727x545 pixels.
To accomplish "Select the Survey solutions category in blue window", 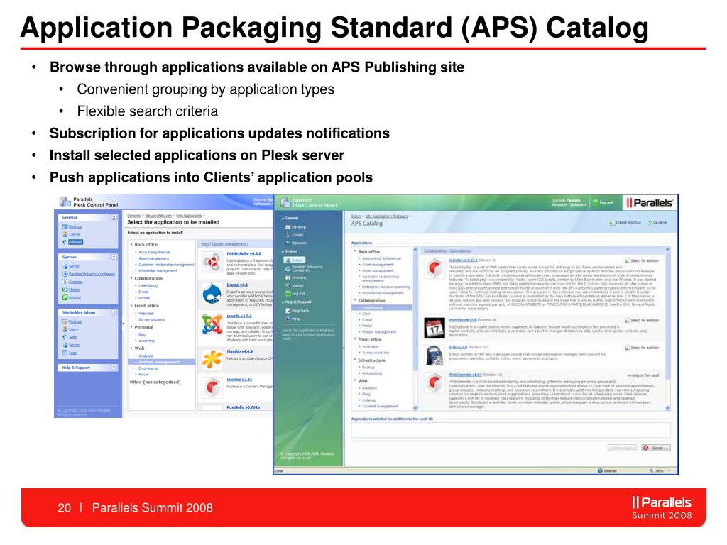I will tap(152, 319).
